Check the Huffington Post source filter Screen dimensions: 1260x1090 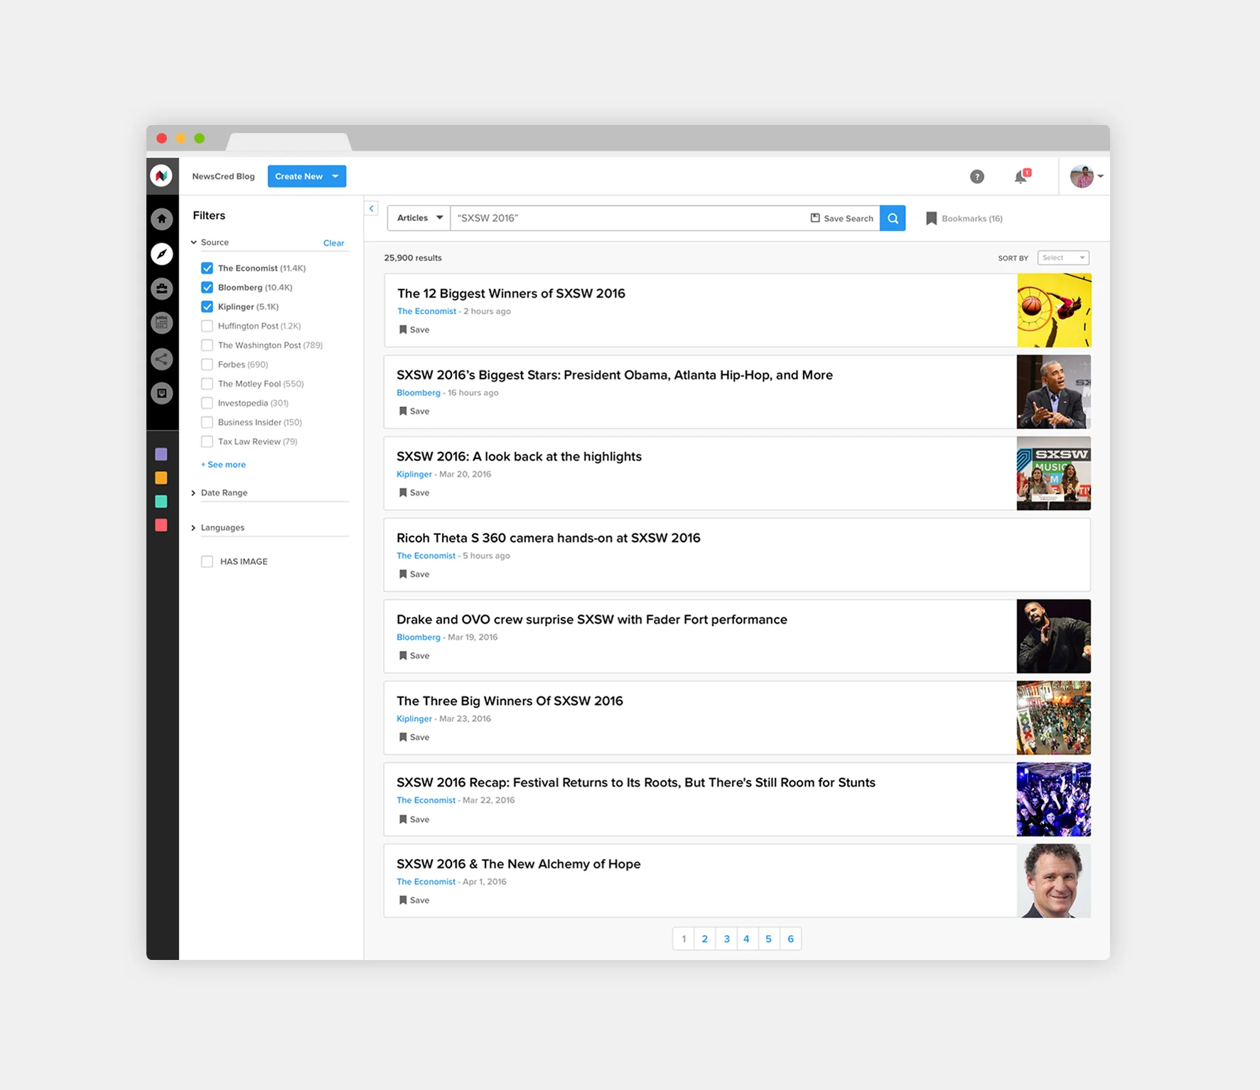point(207,326)
